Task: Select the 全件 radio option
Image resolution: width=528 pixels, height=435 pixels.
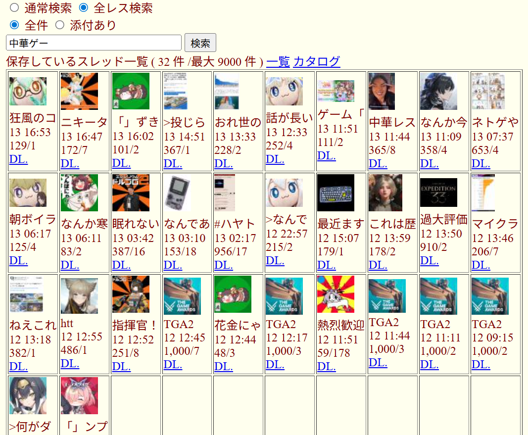Action: pos(14,25)
